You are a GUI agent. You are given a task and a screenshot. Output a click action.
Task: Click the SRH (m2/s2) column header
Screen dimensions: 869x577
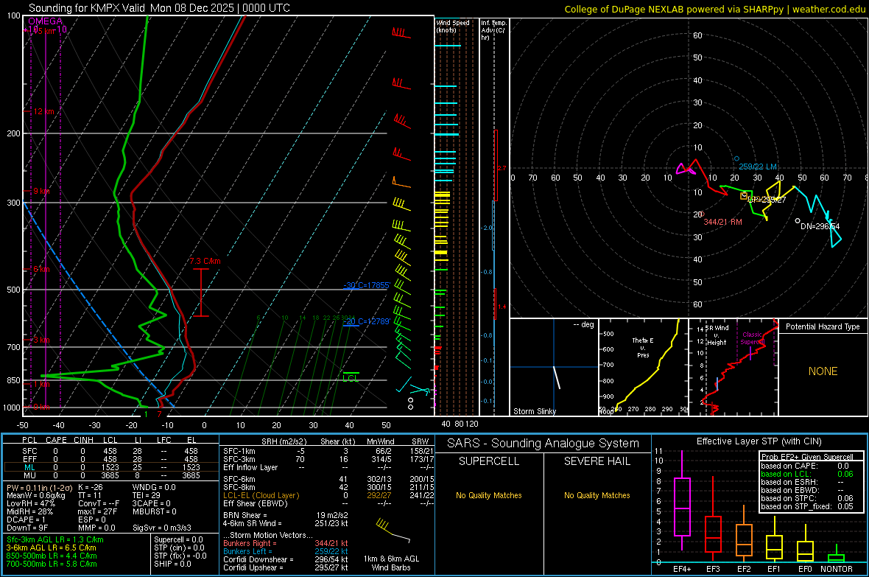[284, 441]
